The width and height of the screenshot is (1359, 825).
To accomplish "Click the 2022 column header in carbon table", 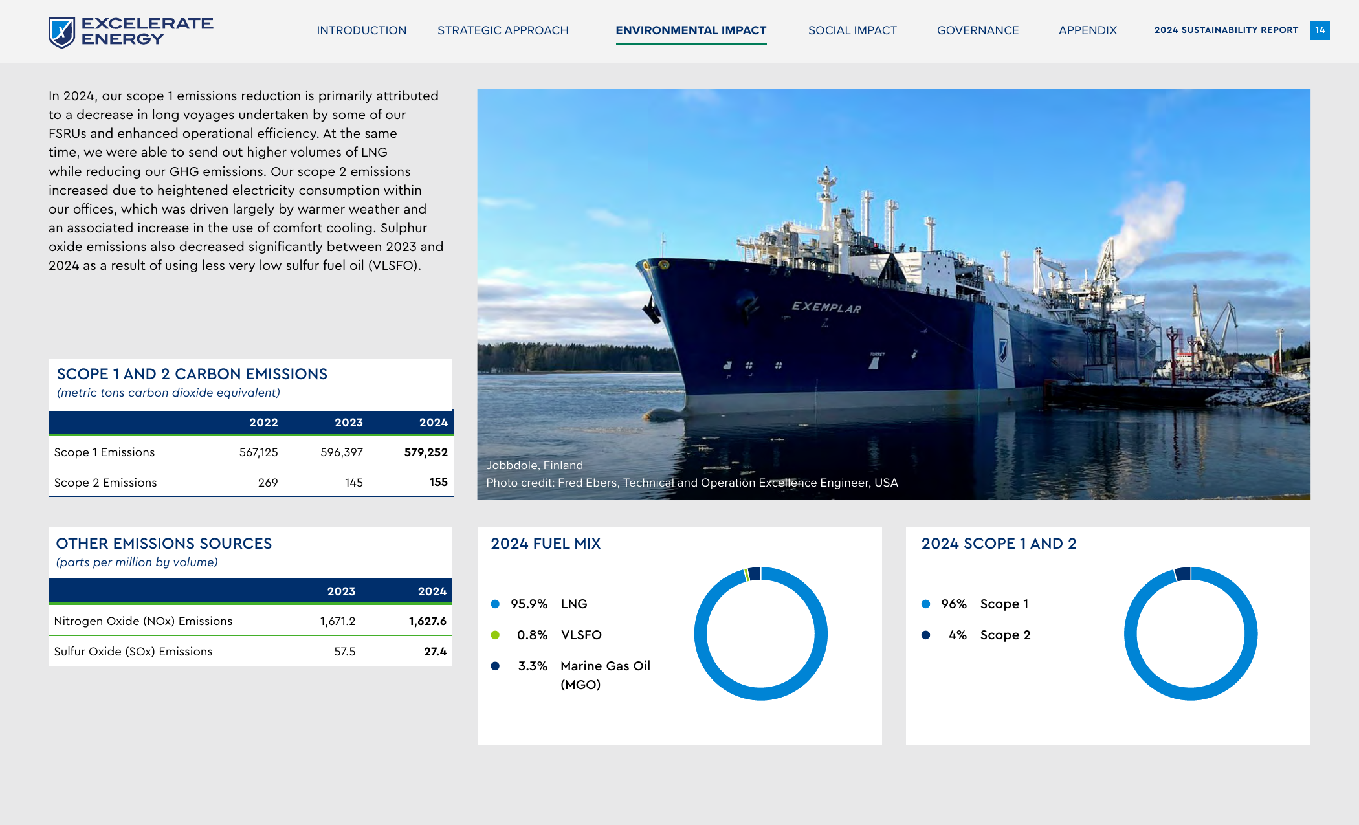I will pyautogui.click(x=263, y=423).
